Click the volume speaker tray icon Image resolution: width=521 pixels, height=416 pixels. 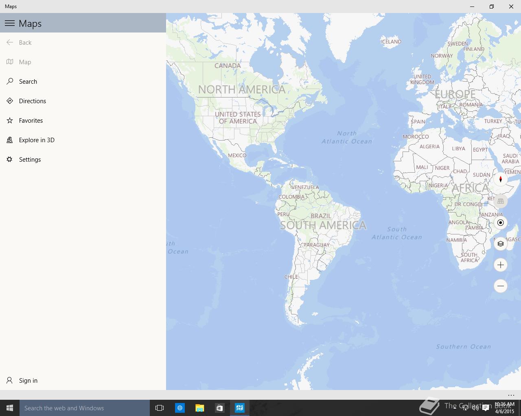pos(475,408)
